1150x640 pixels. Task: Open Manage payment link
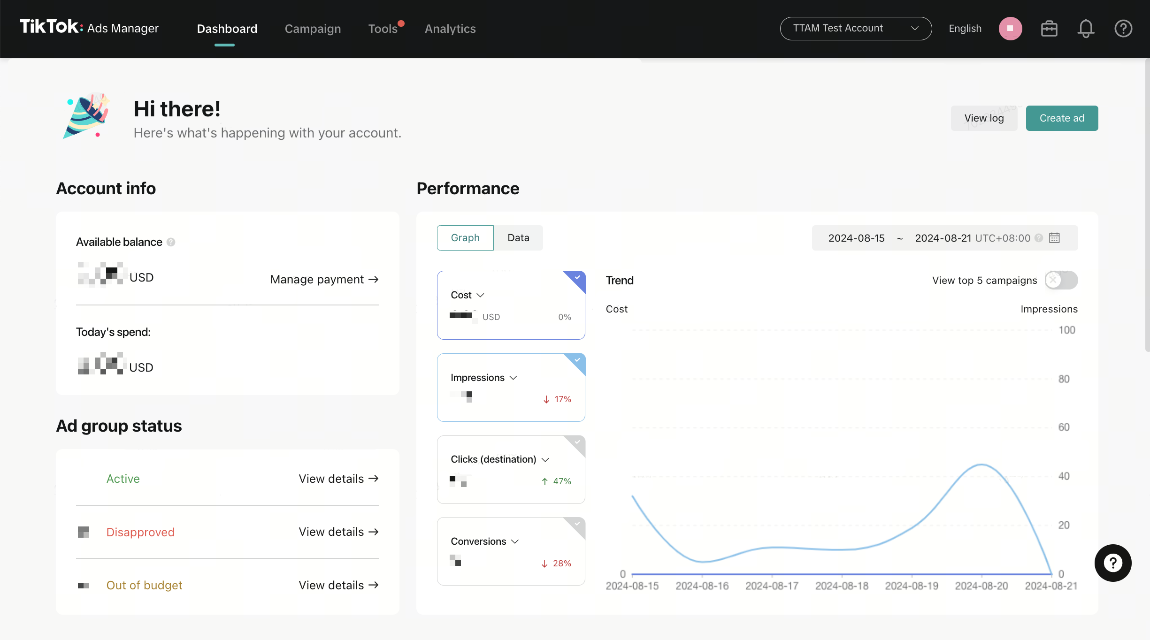click(x=324, y=280)
